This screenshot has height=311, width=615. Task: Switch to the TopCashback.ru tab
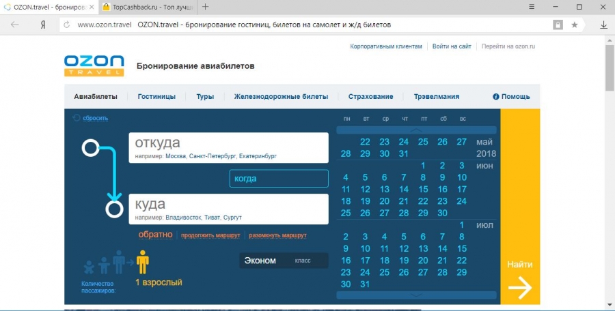tap(148, 7)
